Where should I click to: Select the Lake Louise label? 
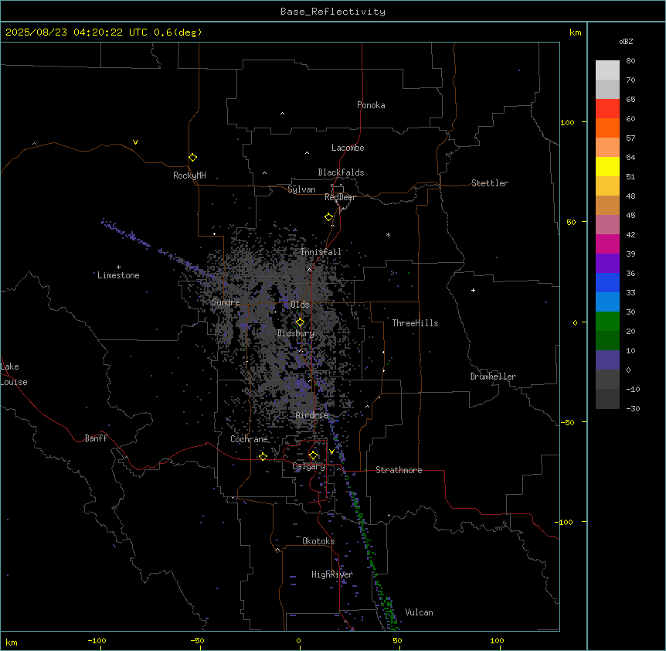(x=14, y=374)
